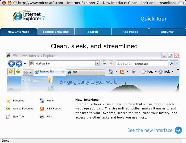The height and width of the screenshot is (143, 186).
Task: Switch to the second 'Tab' tab
Action: point(82,72)
